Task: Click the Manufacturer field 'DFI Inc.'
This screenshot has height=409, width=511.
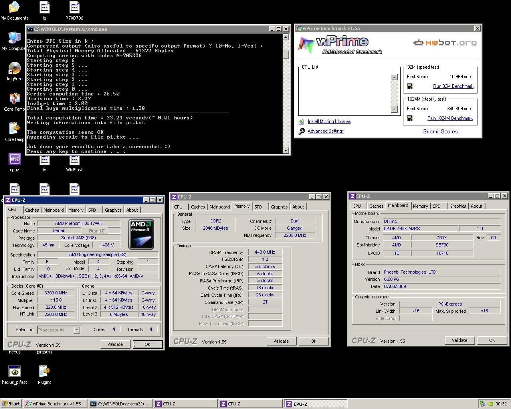Action: pyautogui.click(x=442, y=221)
